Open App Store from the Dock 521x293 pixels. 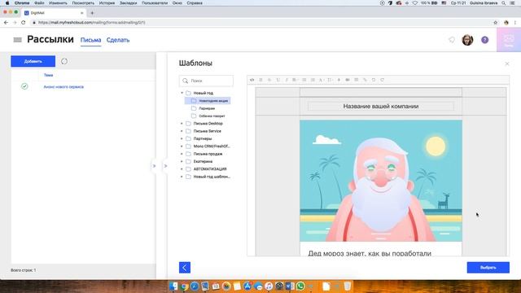[247, 286]
